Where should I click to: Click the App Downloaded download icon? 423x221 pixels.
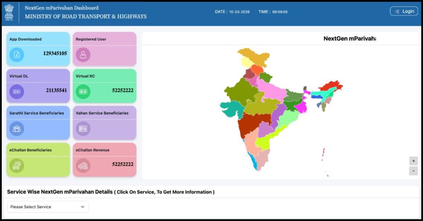click(17, 55)
